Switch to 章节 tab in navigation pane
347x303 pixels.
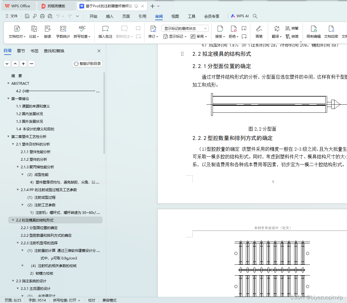tap(21, 51)
